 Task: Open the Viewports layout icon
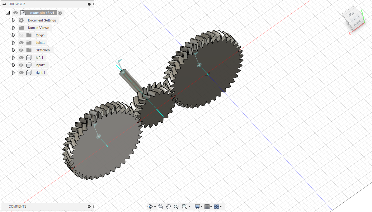coord(216,206)
